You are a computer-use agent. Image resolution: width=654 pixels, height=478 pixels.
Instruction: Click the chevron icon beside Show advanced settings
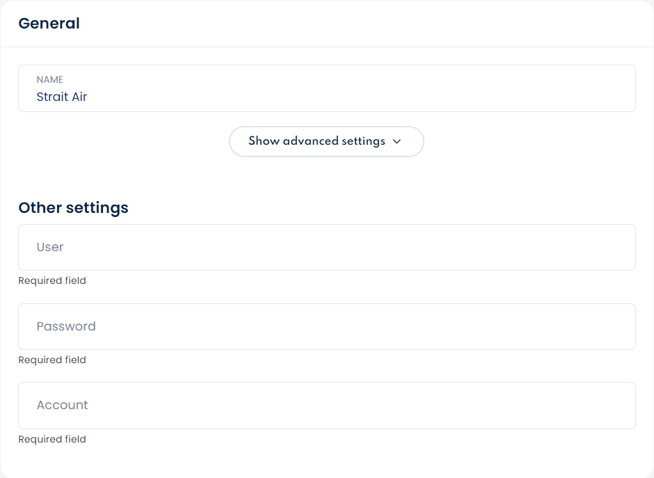click(397, 141)
